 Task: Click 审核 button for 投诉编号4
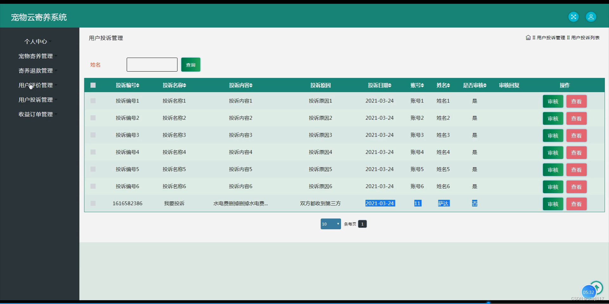553,153
